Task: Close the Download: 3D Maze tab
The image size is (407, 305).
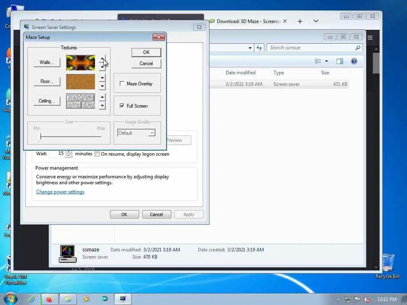Action: (x=285, y=21)
